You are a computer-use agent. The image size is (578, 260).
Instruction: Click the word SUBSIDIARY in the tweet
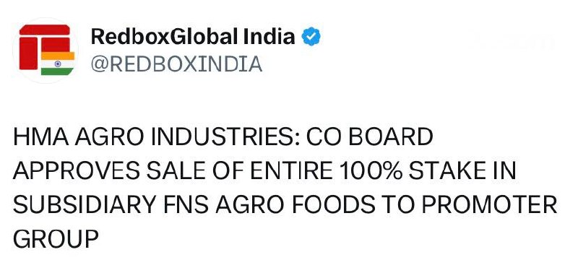[x=85, y=205]
